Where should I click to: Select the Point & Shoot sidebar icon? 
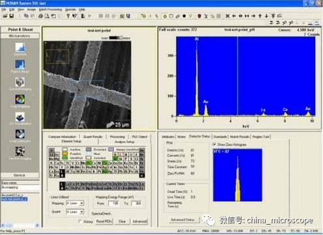[20, 64]
